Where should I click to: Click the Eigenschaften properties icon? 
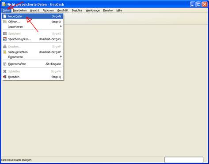(5, 64)
